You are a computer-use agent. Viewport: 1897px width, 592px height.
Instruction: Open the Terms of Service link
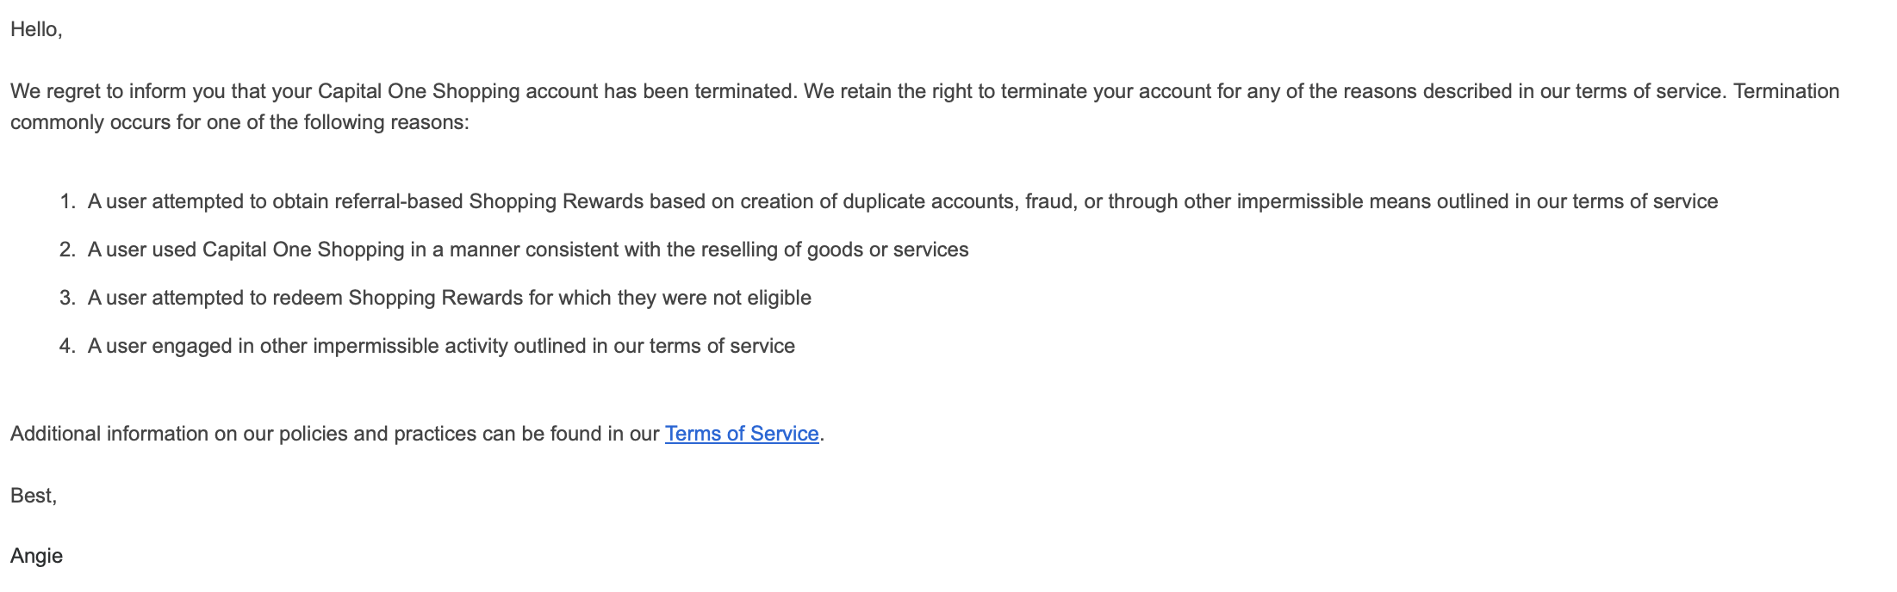click(x=742, y=434)
